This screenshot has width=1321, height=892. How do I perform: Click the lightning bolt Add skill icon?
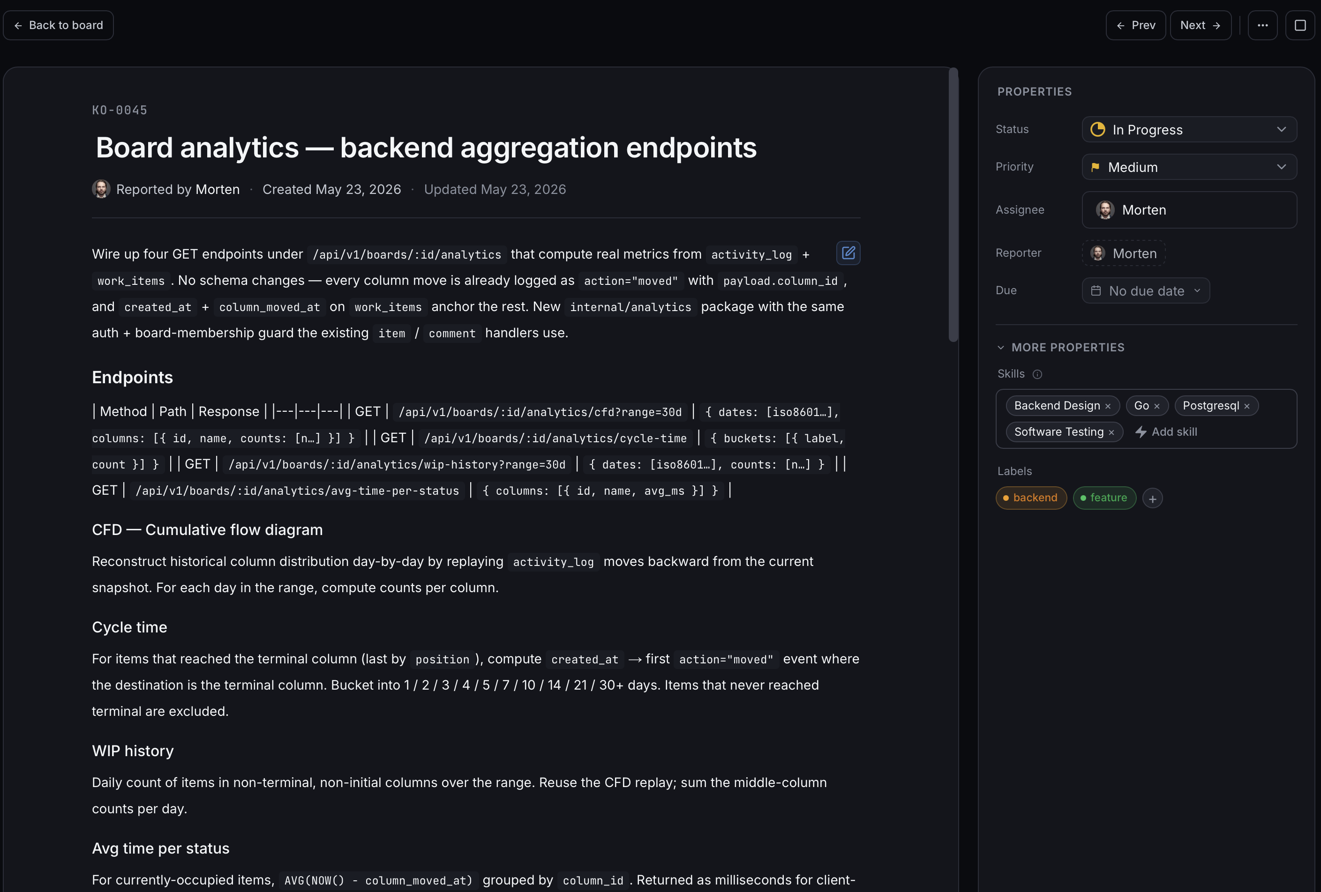(x=1140, y=432)
